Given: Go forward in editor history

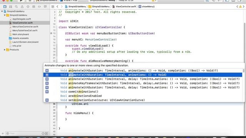Looking at the screenshot, I should pos(61,7).
